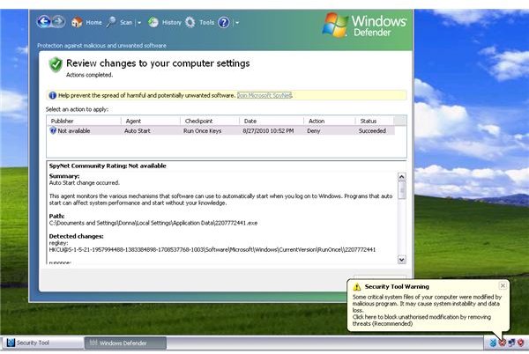Click the details pane scroll down arrow
The image size is (529, 354).
(402, 260)
